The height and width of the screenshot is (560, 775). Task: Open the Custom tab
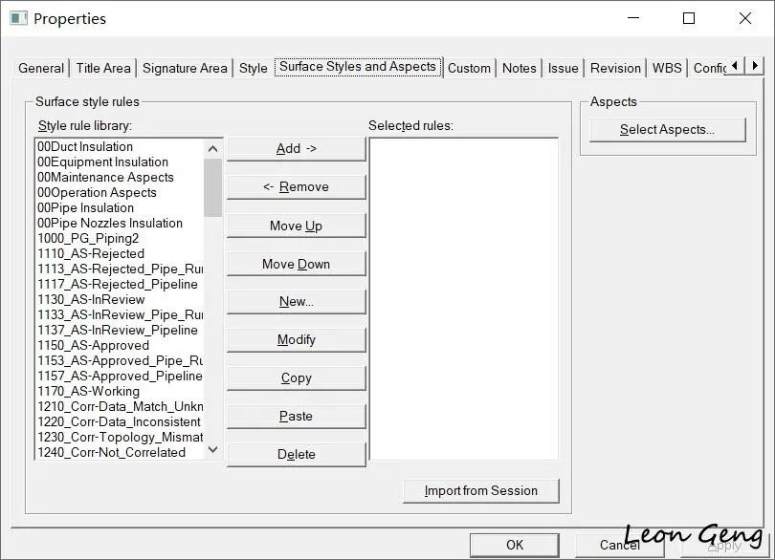pyautogui.click(x=469, y=68)
